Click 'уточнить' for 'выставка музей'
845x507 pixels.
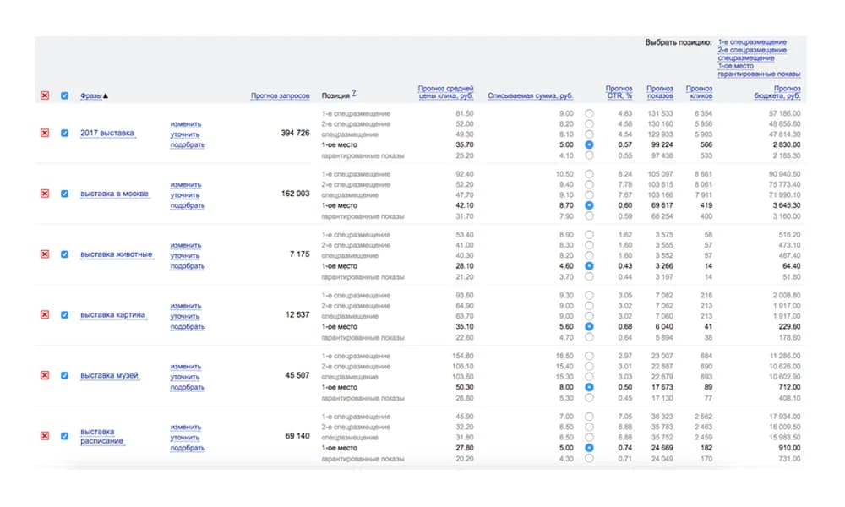click(185, 377)
